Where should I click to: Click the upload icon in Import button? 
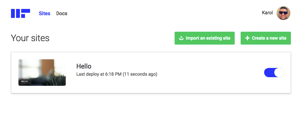(x=181, y=38)
